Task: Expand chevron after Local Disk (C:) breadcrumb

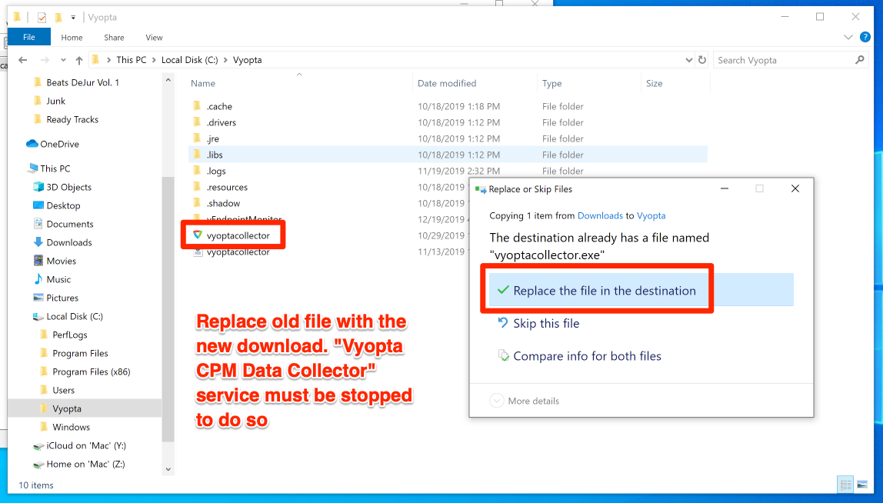Action: click(x=225, y=60)
